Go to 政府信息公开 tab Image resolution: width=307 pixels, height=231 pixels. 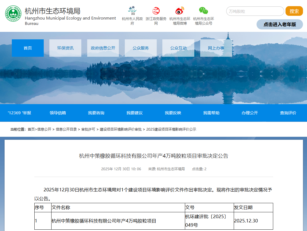(103, 48)
